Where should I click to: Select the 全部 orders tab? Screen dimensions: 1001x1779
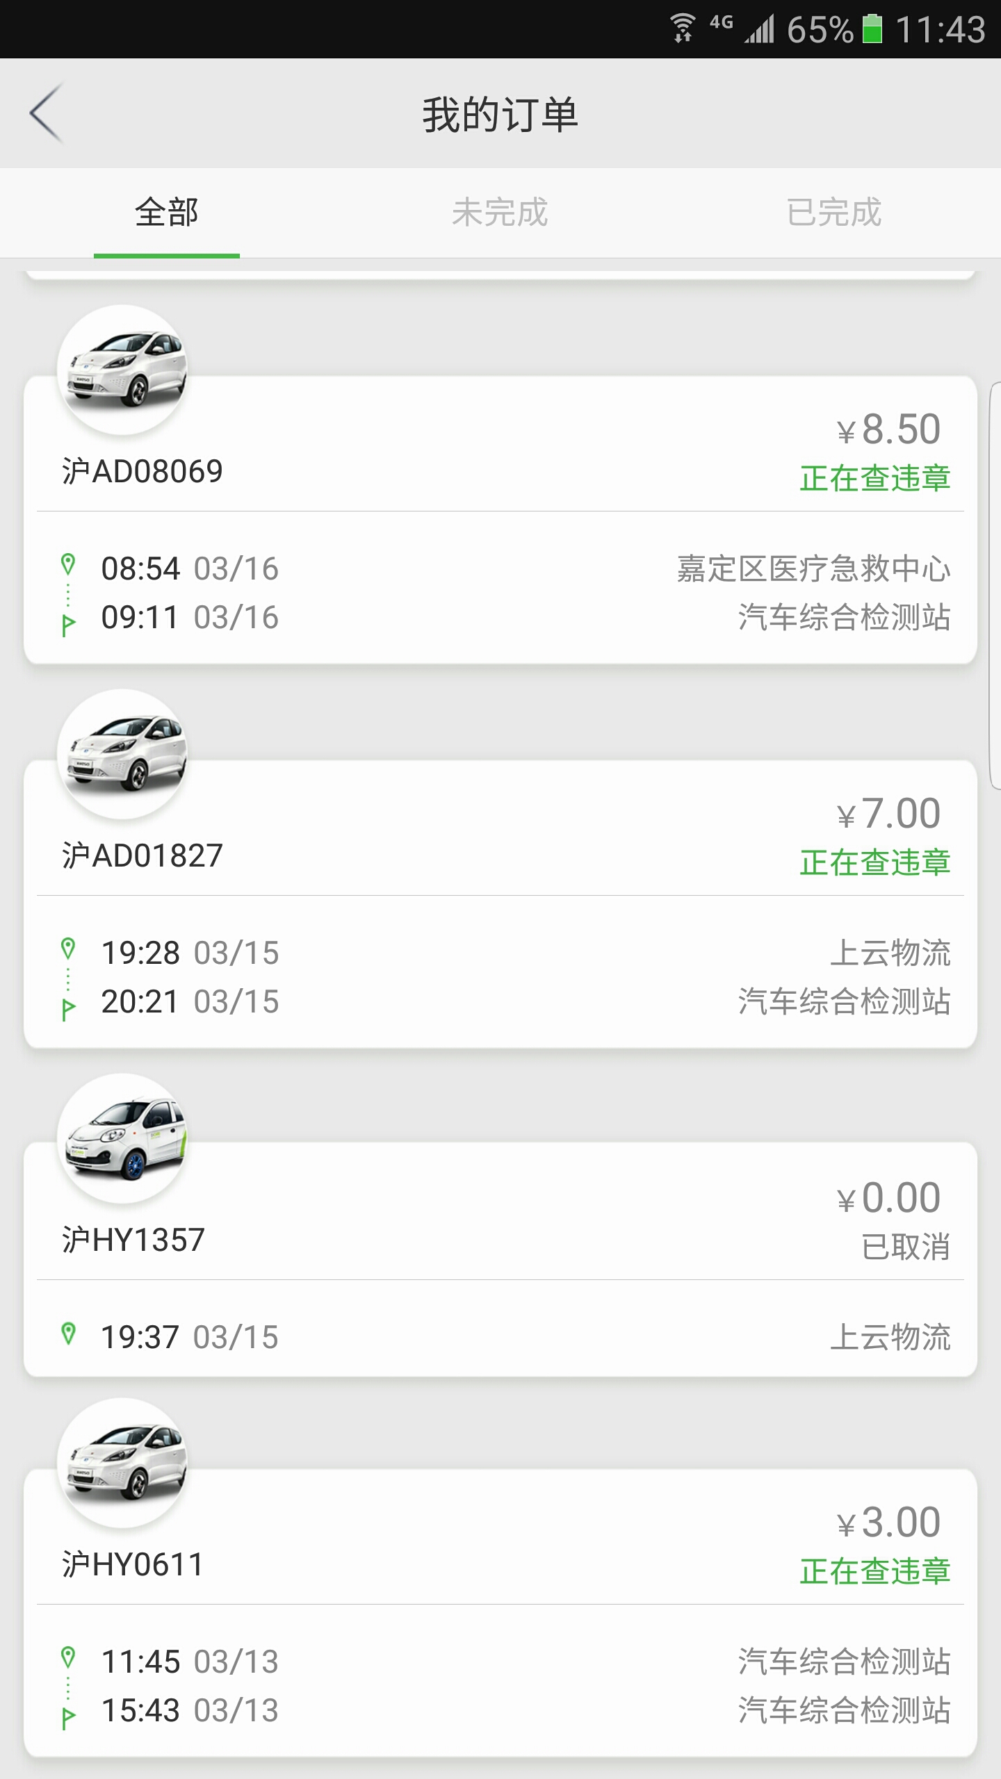(167, 213)
